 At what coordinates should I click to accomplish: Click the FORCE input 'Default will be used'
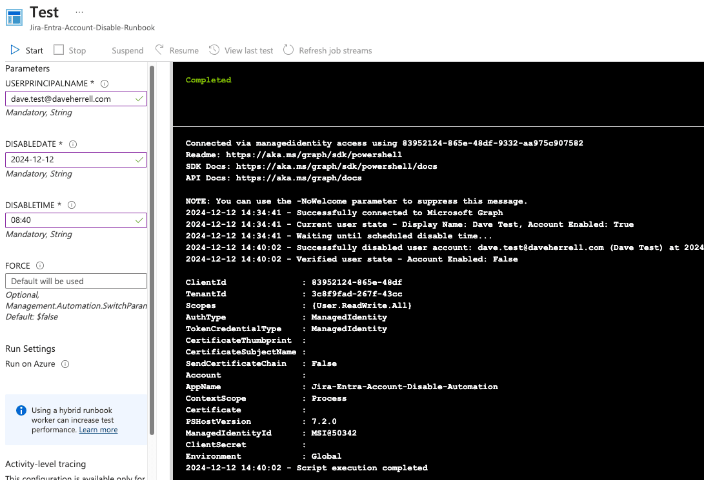click(x=76, y=281)
